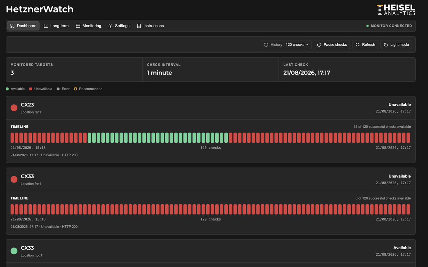Click the red status dot for CX23

(x=14, y=108)
